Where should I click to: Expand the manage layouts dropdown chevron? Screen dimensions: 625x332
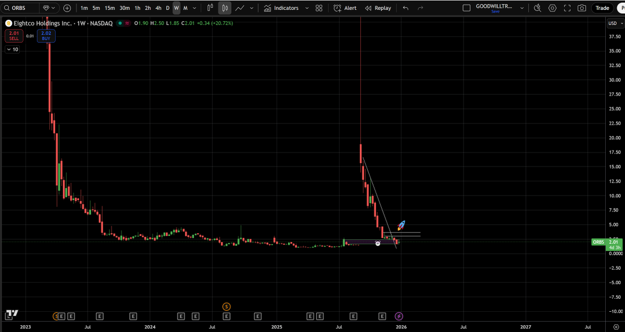click(x=522, y=8)
